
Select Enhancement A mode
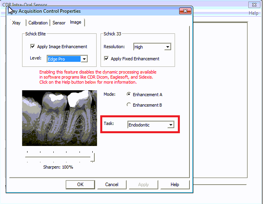(x=129, y=95)
